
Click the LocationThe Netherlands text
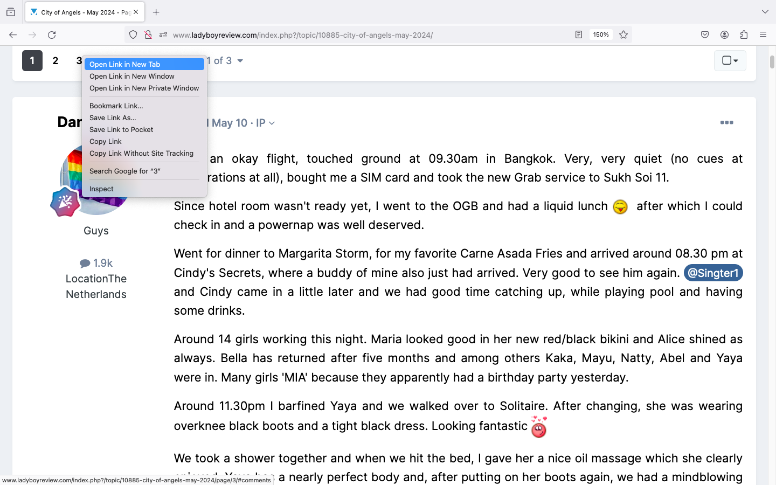click(96, 287)
